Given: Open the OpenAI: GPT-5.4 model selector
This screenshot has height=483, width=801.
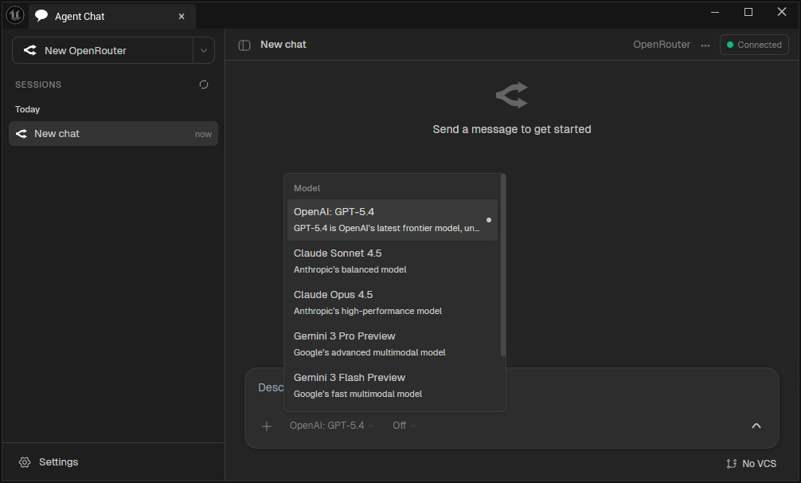Looking at the screenshot, I should pos(331,426).
